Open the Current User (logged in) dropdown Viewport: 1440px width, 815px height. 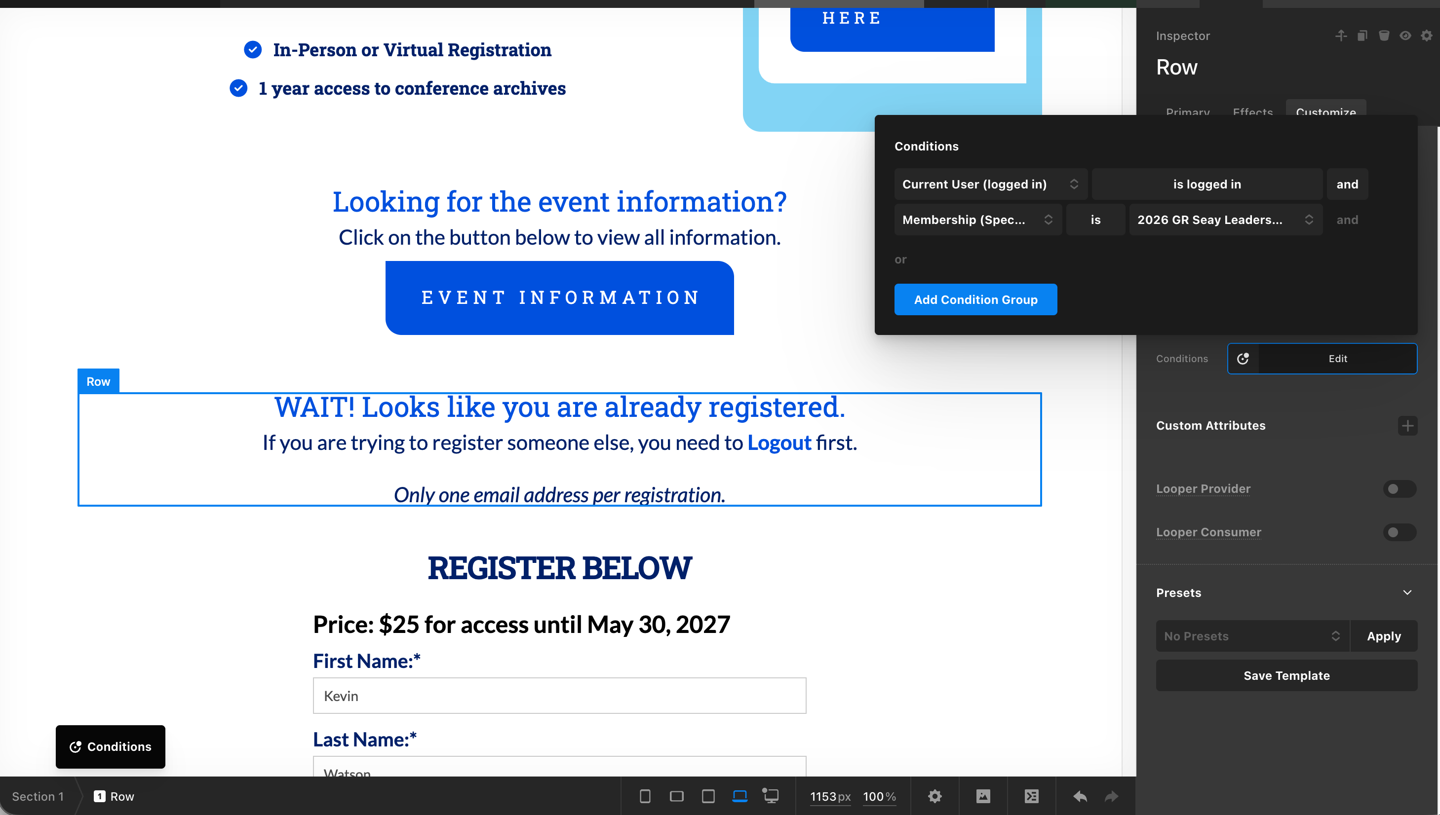(x=990, y=184)
